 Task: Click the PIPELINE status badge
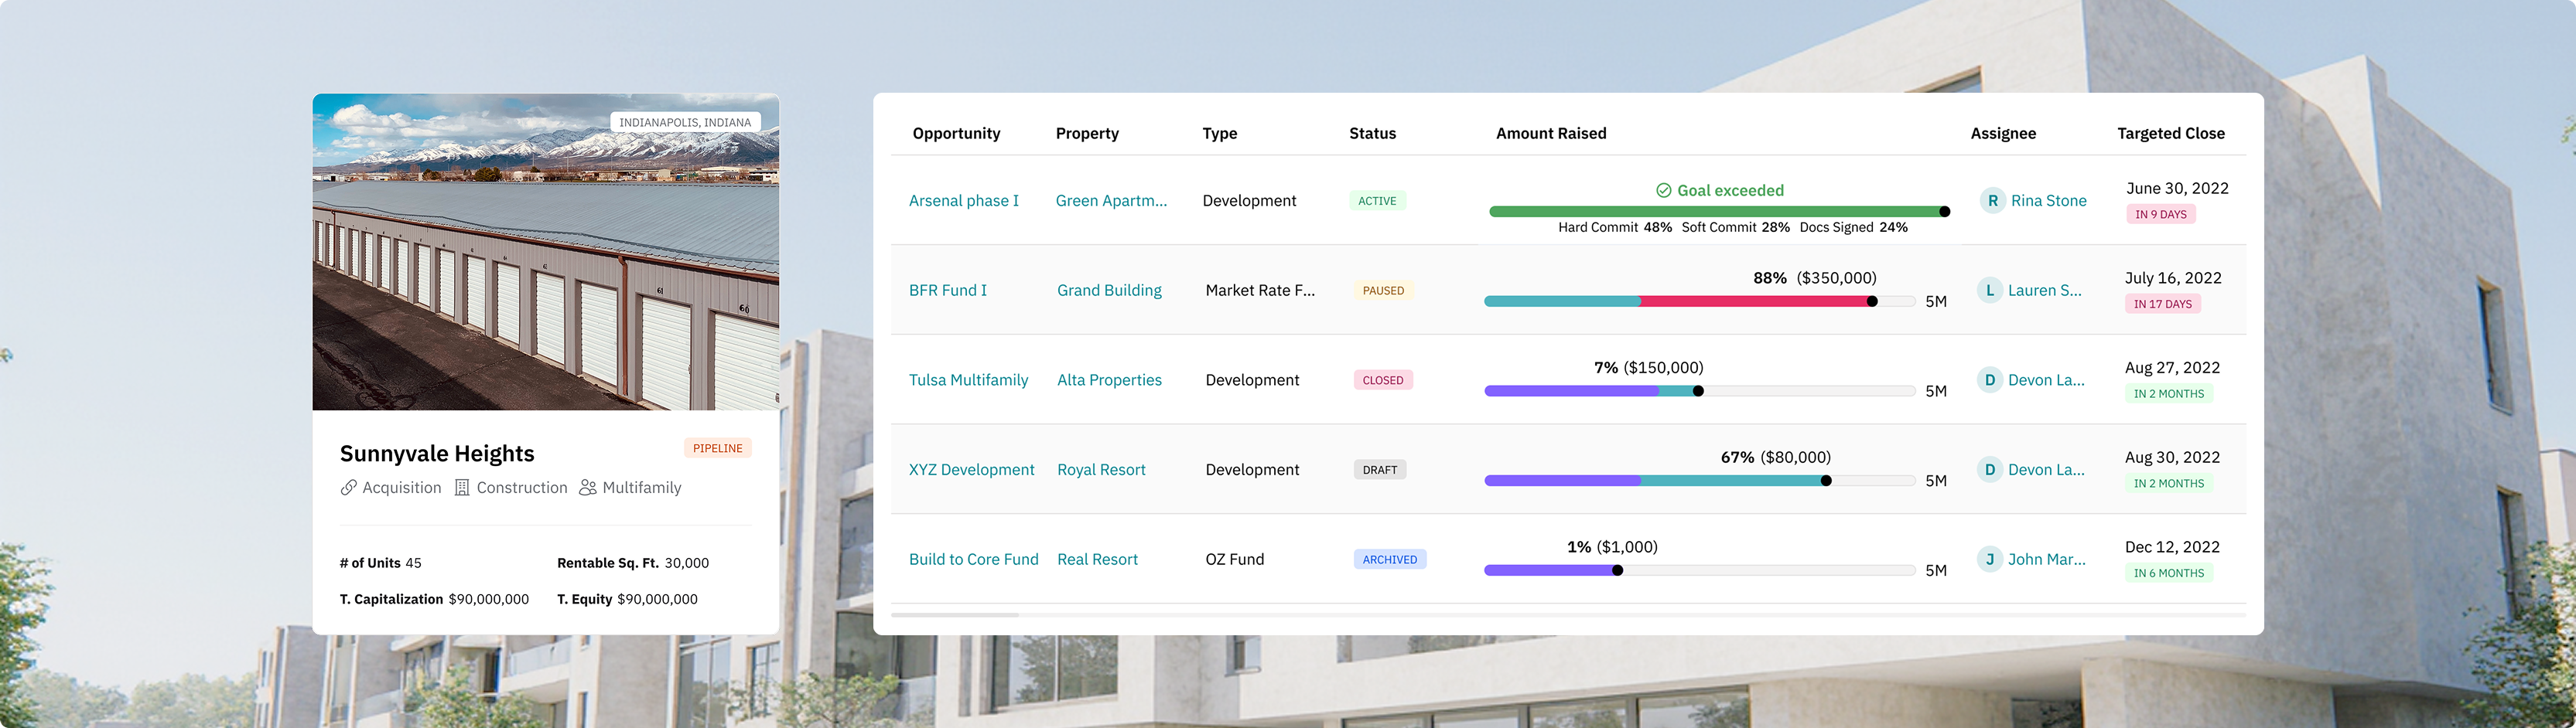pos(717,448)
